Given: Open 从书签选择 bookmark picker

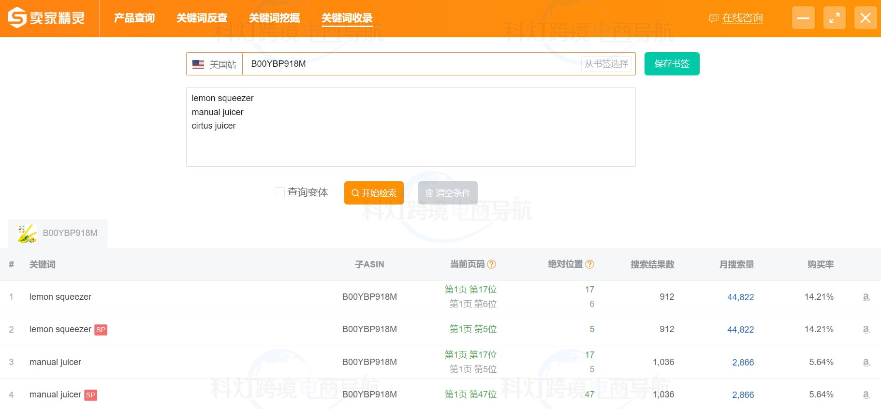Looking at the screenshot, I should pyautogui.click(x=606, y=64).
